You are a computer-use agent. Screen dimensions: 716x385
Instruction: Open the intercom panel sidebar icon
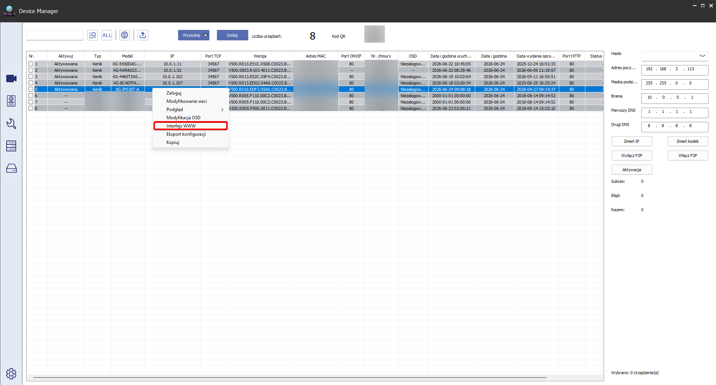[11, 101]
